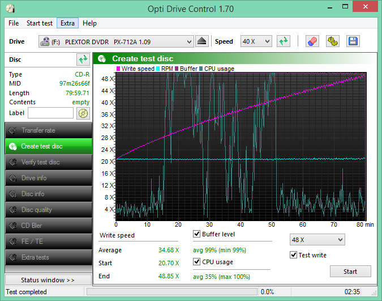Refresh disc info with green arrows icon
The height and width of the screenshot is (301, 382).
[x=83, y=60]
